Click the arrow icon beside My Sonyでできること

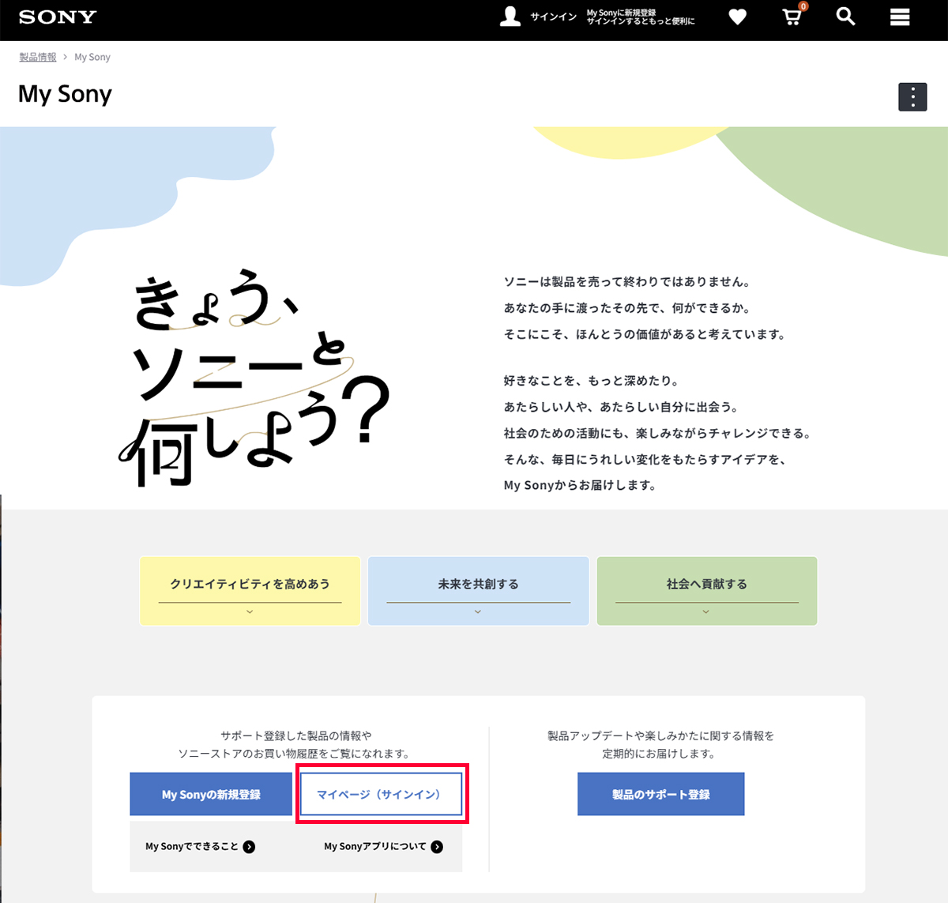coord(249,847)
